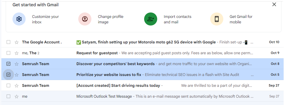The width and height of the screenshot is (285, 105).
Task: Dismiss the Get started with Gmail panel
Action: [x=274, y=5]
